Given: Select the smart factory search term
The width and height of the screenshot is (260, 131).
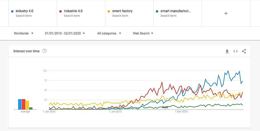Looking at the screenshot, I should (122, 11).
